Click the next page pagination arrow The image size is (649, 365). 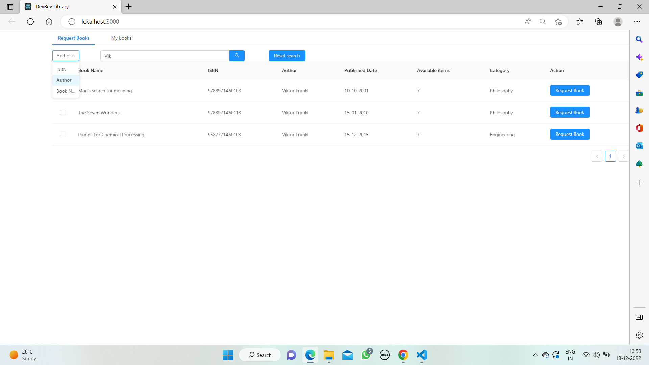click(624, 156)
